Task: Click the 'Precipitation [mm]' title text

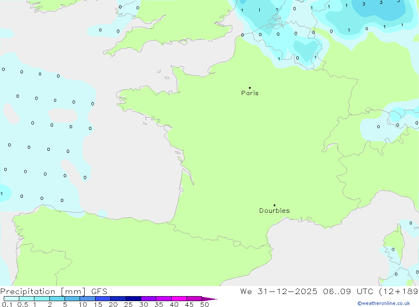Action: [x=43, y=292]
